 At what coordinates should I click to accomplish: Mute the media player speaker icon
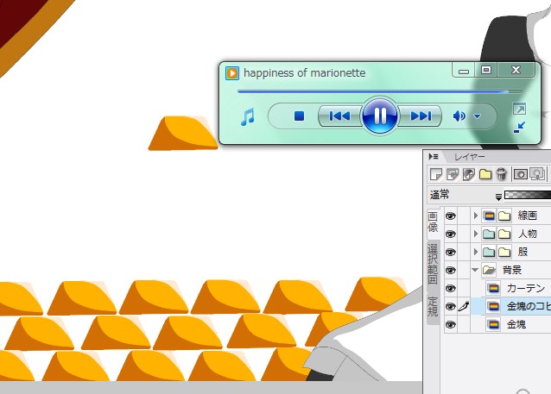click(x=459, y=116)
